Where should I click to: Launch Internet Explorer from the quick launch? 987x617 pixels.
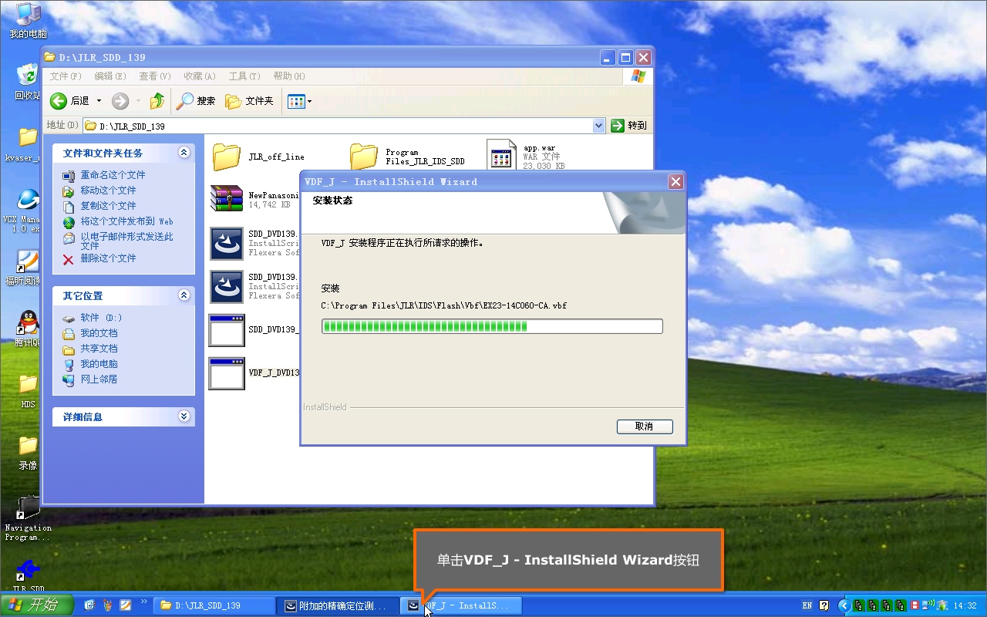[89, 605]
